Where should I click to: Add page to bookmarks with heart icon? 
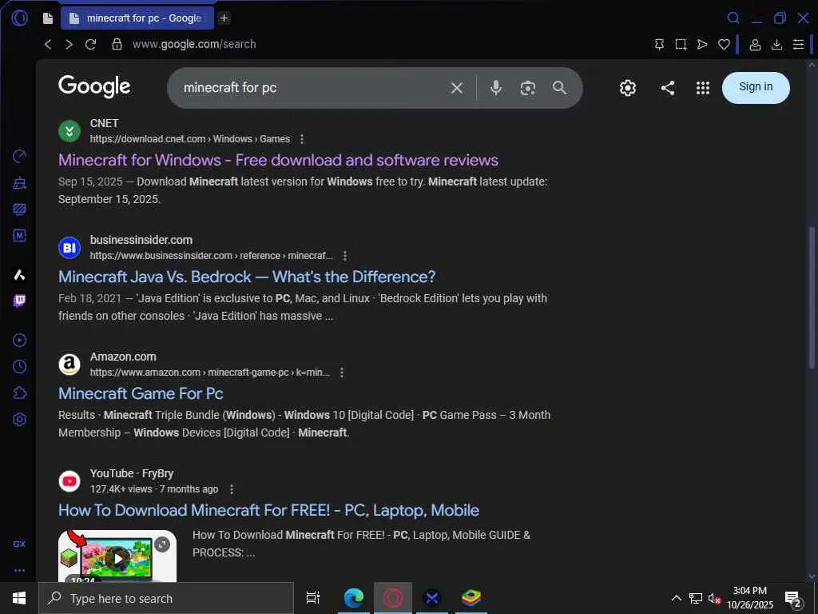[724, 45]
